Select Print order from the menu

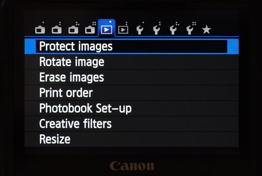tap(66, 93)
